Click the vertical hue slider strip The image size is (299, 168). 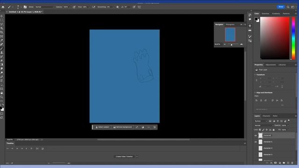click(x=293, y=38)
